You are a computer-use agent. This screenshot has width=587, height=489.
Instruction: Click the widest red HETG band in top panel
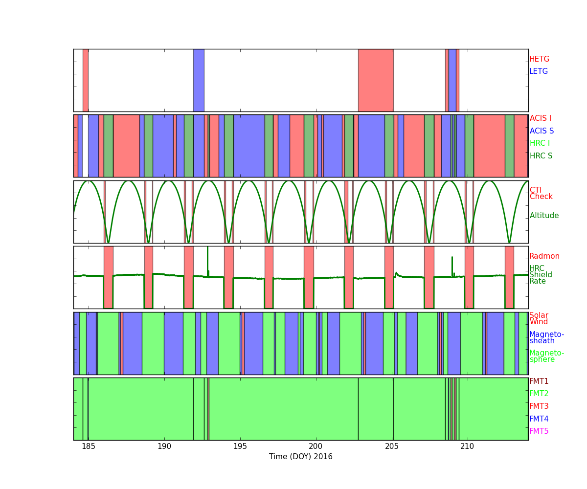tap(375, 80)
